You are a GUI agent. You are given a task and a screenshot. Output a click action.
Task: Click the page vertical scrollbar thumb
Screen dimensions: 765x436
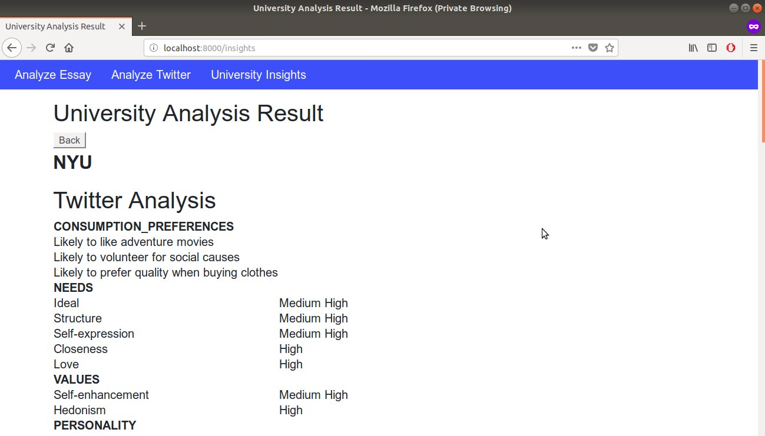point(763,100)
